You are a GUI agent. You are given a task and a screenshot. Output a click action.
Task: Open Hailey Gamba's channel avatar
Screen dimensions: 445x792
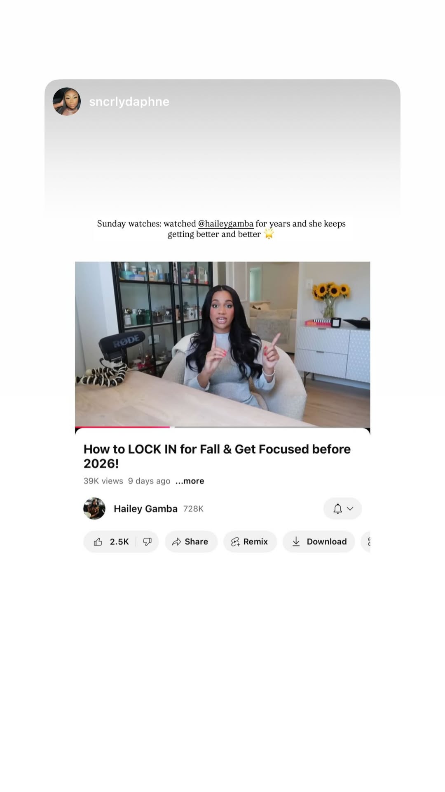click(94, 508)
